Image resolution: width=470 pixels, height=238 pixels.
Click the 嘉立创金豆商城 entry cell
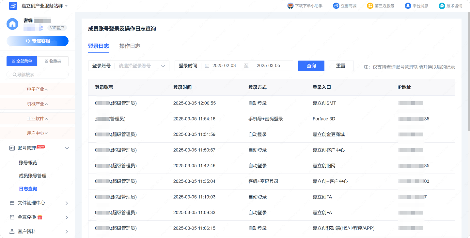[x=329, y=134]
